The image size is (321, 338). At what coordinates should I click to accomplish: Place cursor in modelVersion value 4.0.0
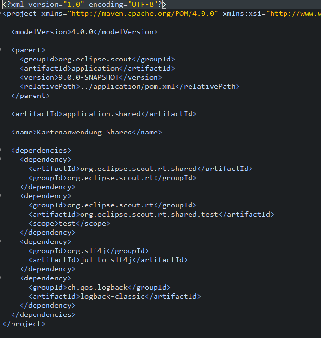pos(82,32)
